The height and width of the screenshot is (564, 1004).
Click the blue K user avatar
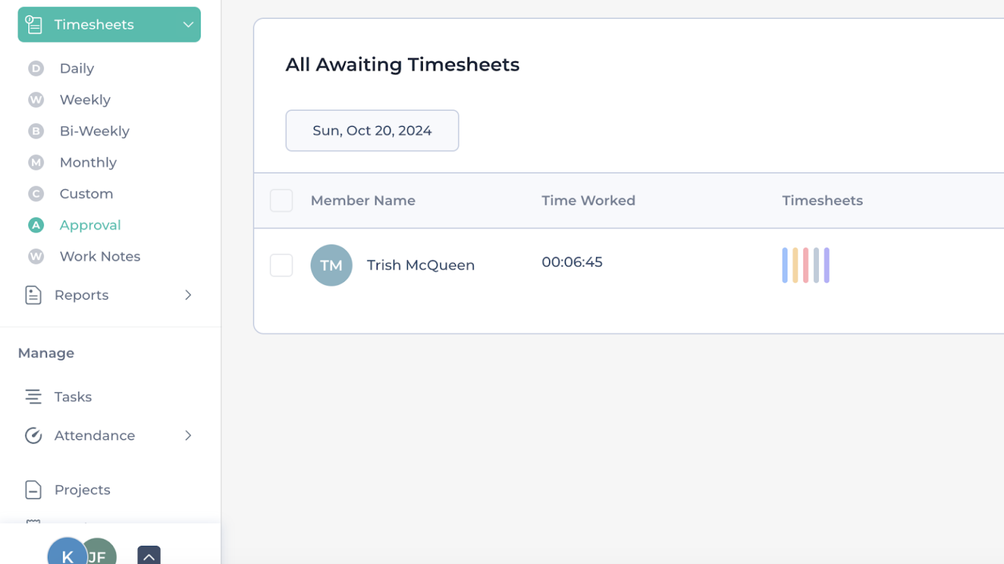point(67,554)
